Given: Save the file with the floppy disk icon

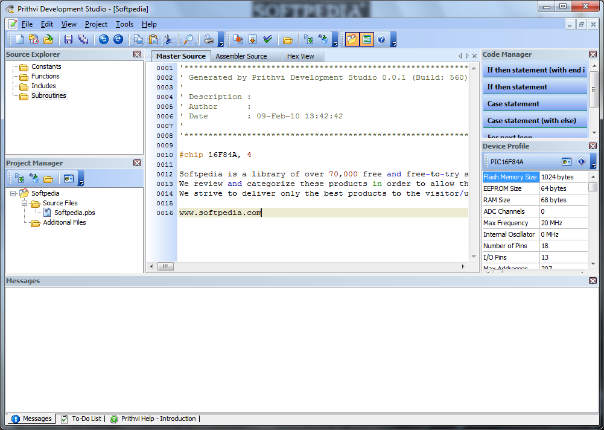Looking at the screenshot, I should pyautogui.click(x=68, y=39).
